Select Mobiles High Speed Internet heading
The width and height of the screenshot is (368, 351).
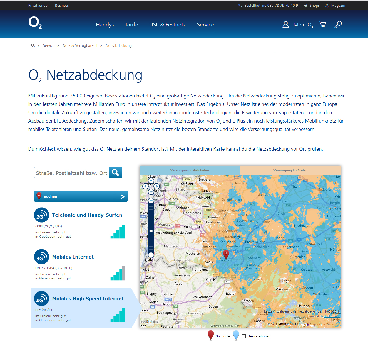click(88, 299)
